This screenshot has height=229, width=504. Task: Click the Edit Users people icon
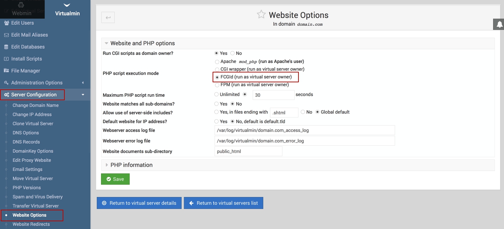pos(6,23)
